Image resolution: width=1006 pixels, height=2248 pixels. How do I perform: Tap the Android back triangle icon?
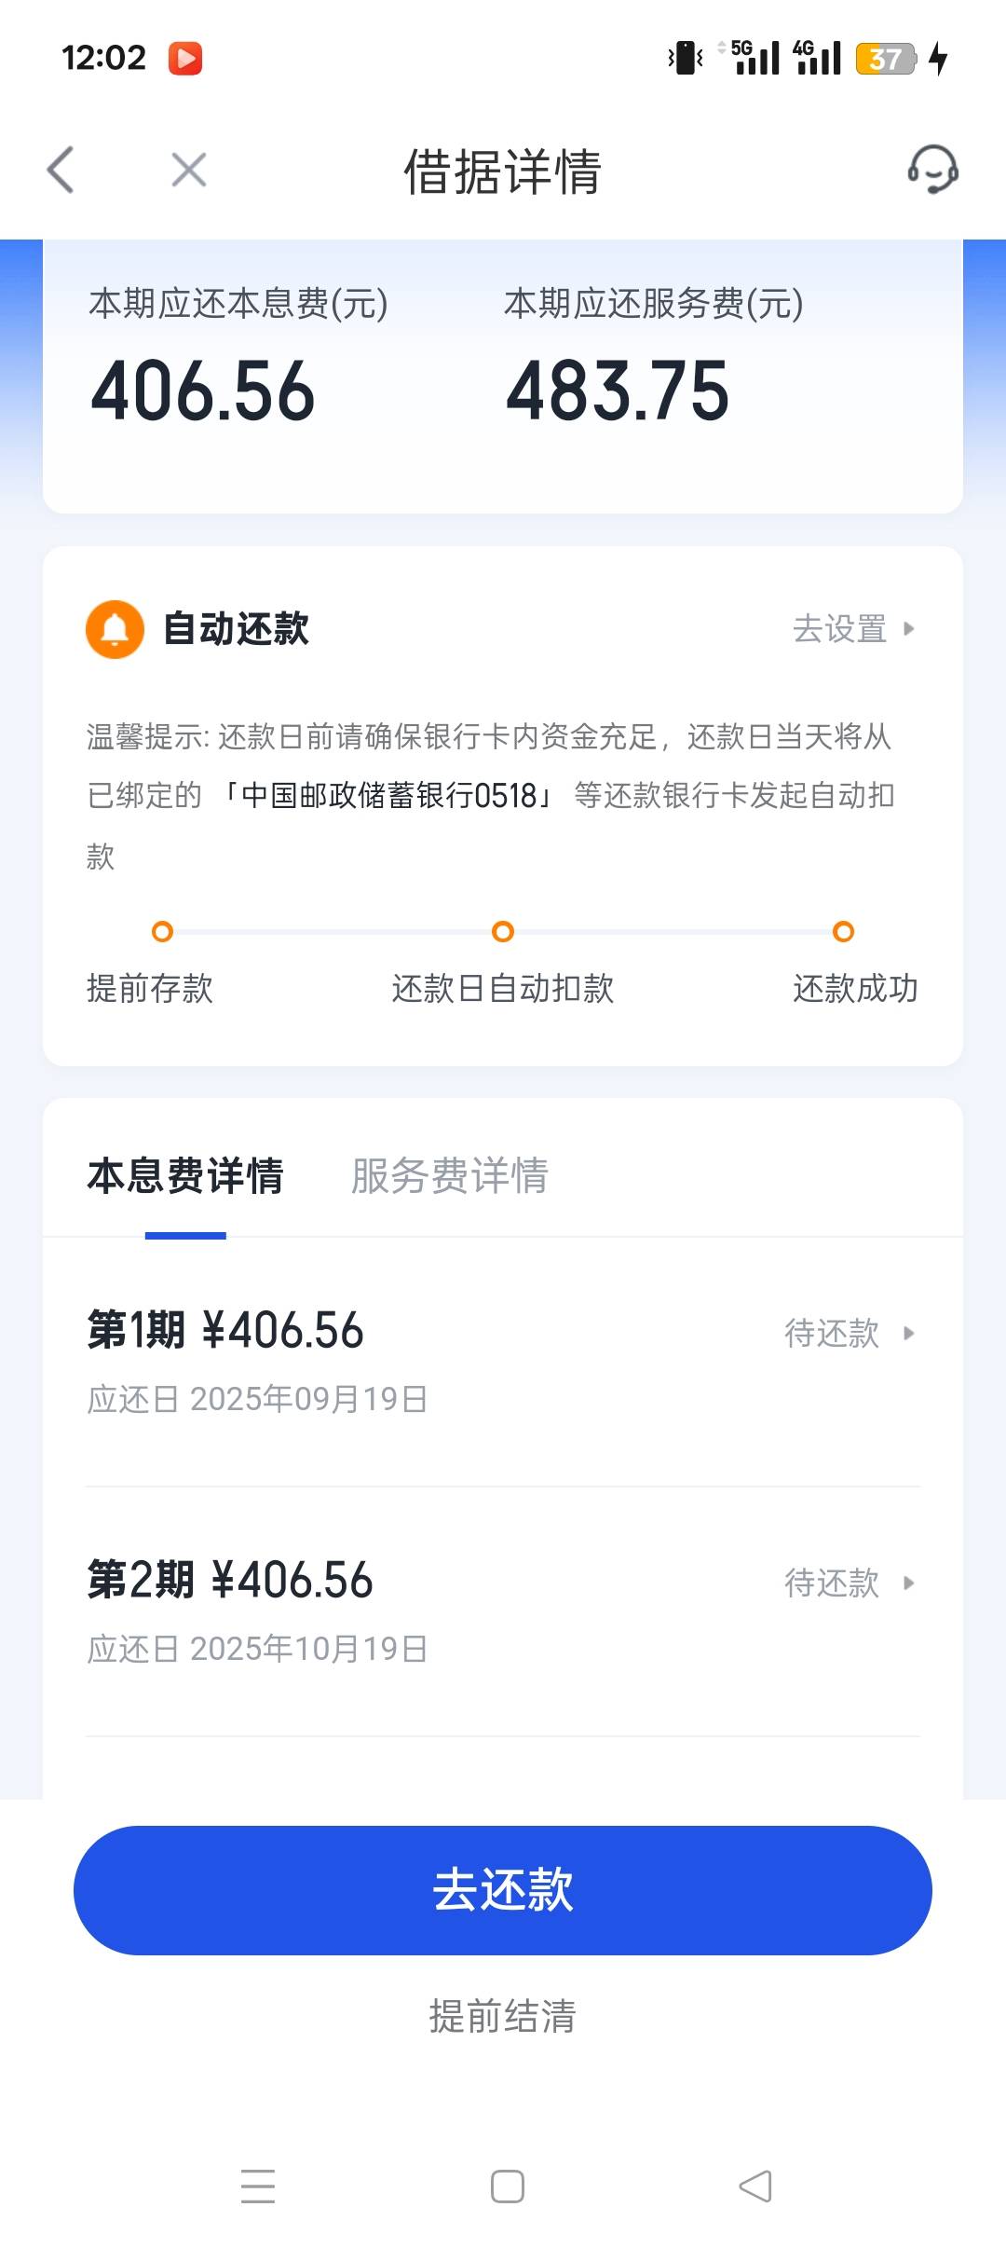pos(755,2186)
